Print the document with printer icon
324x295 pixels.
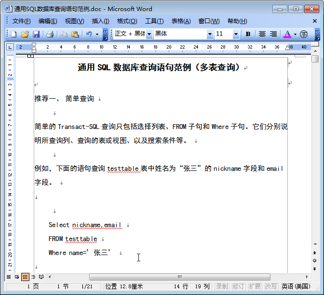pos(50,34)
